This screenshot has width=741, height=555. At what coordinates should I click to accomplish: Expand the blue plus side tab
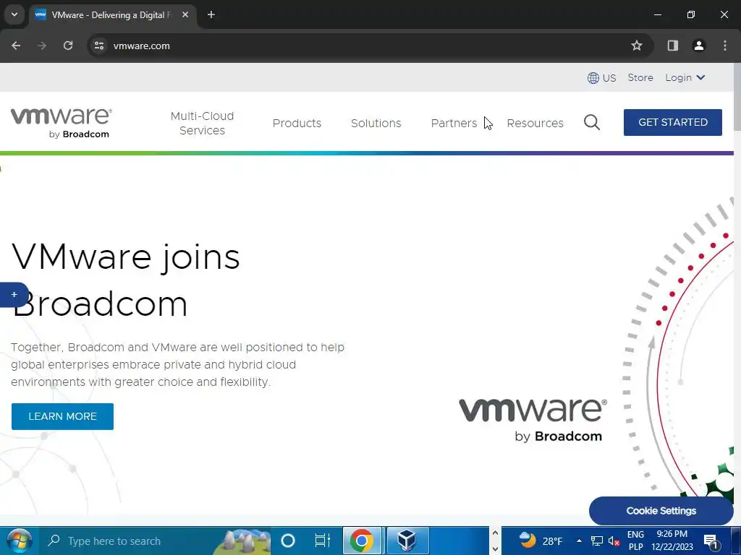[x=14, y=295]
